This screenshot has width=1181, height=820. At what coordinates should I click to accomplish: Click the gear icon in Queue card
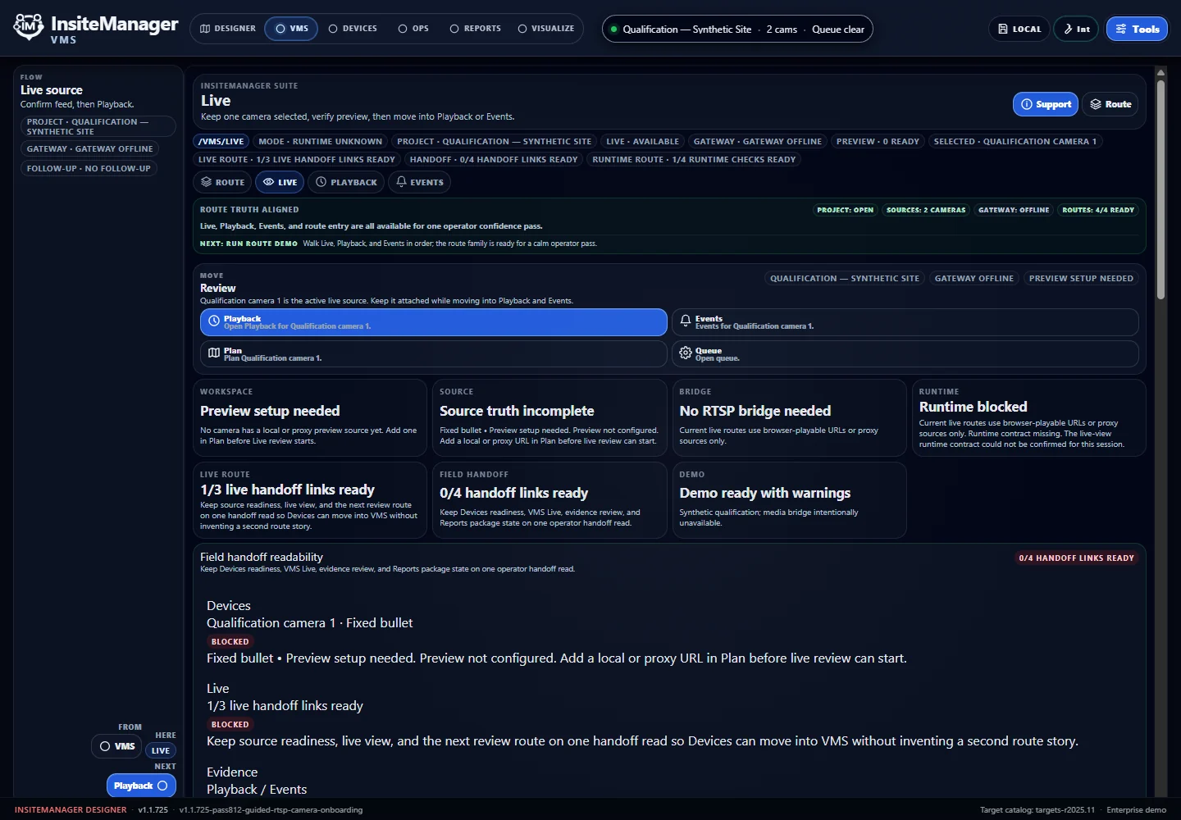tap(686, 353)
